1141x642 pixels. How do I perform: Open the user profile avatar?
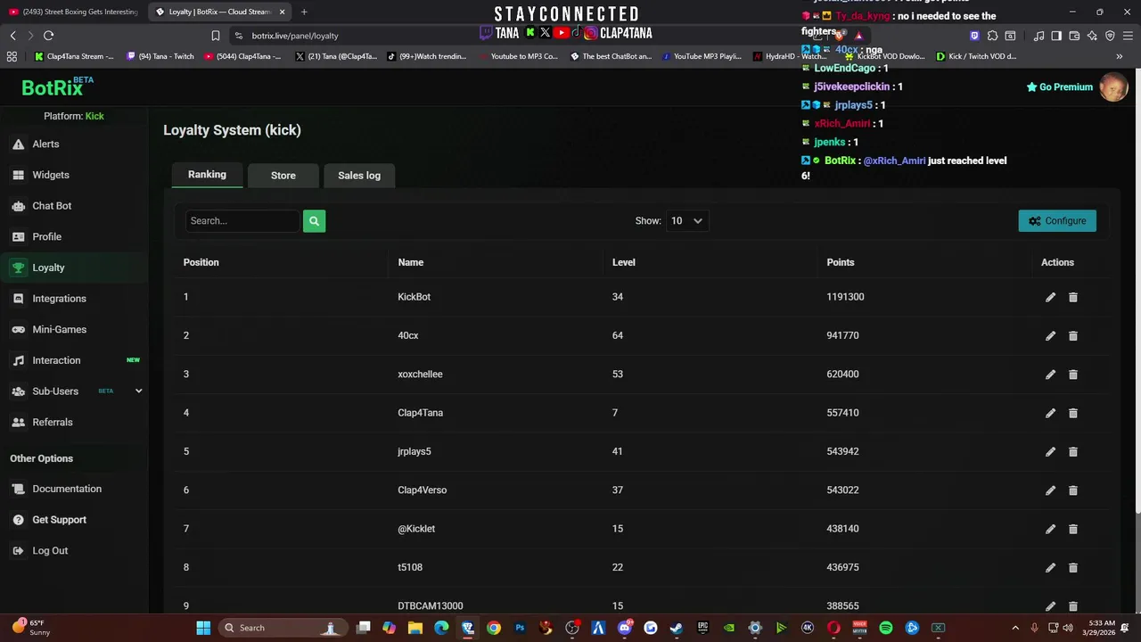pos(1113,86)
